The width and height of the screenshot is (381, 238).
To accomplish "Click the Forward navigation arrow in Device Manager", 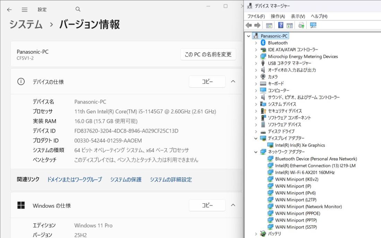I will pos(257,25).
